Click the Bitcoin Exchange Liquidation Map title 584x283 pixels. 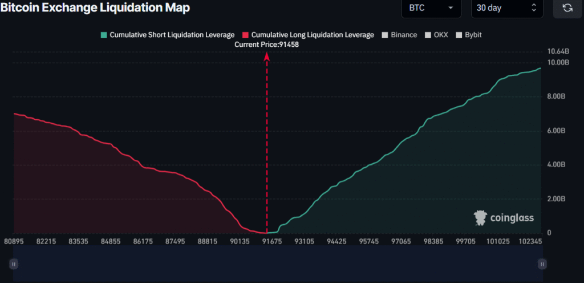coord(95,8)
